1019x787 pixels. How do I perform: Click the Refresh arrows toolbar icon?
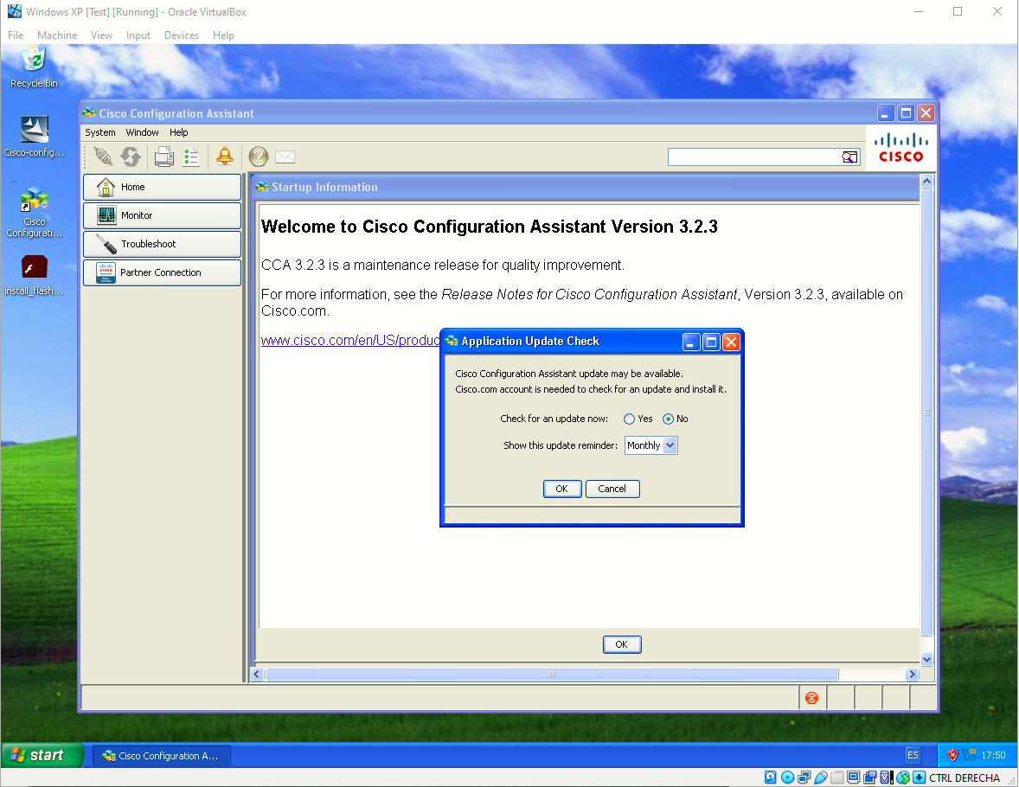click(131, 157)
